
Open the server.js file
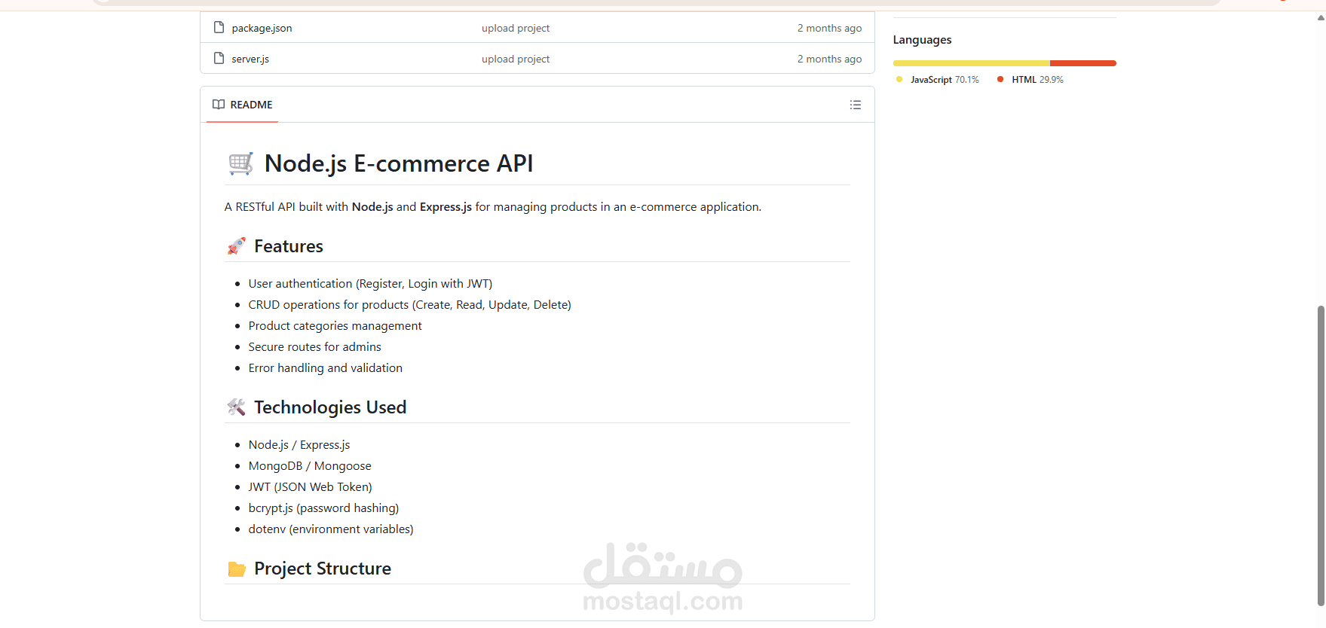point(250,59)
